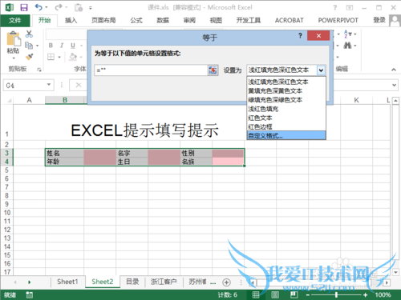
Task: Click the Borders icon
Action: (51, 57)
